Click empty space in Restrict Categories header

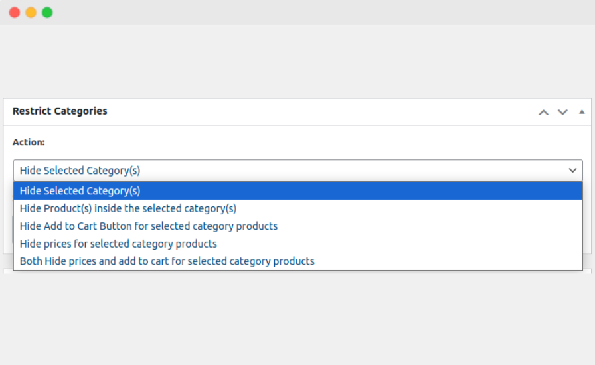click(x=319, y=111)
